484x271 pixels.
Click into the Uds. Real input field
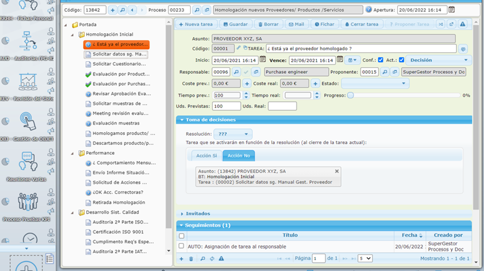(282, 107)
